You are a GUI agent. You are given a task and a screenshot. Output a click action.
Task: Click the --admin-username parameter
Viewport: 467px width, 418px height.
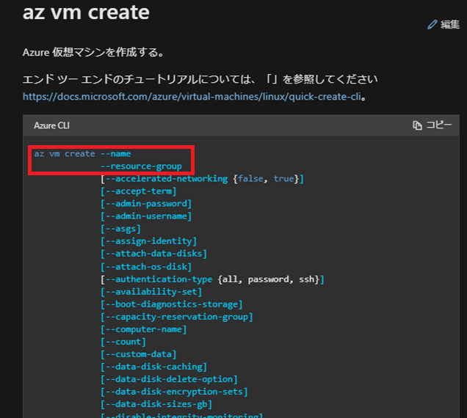tap(146, 216)
